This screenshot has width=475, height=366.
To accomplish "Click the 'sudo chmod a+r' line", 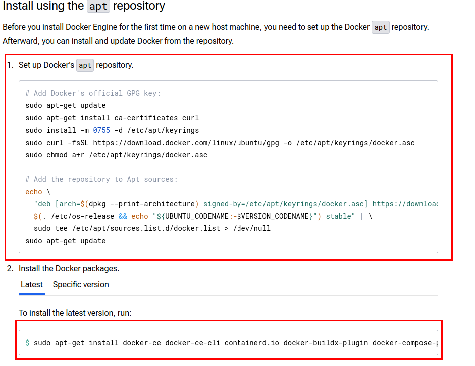I will 116,155.
